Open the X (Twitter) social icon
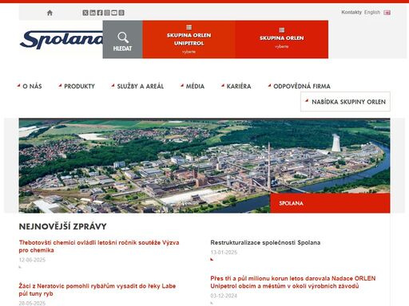The height and width of the screenshot is (306, 409). click(x=85, y=13)
